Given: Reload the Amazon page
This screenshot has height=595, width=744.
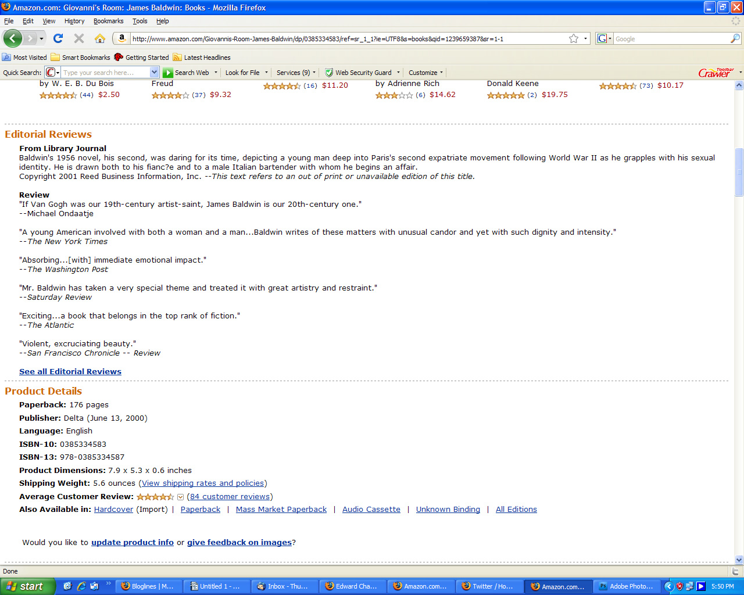Looking at the screenshot, I should pos(58,38).
